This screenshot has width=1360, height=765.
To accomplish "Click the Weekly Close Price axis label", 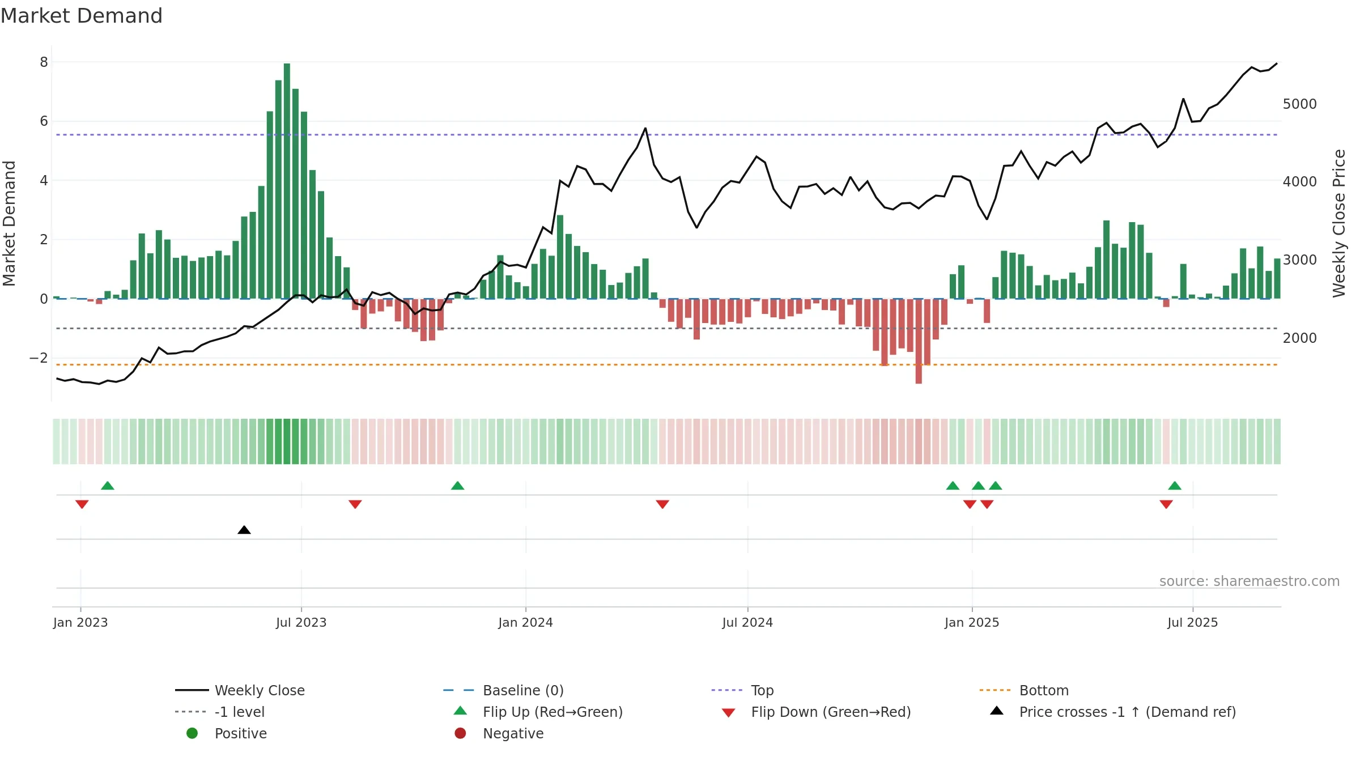I will pos(1339,223).
